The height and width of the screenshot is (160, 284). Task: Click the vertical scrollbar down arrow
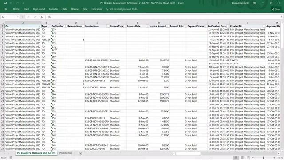coord(282,150)
